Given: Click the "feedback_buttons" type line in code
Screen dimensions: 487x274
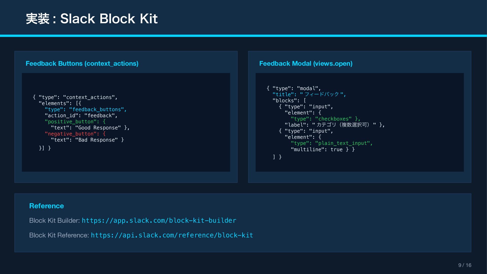Looking at the screenshot, I should (85, 109).
